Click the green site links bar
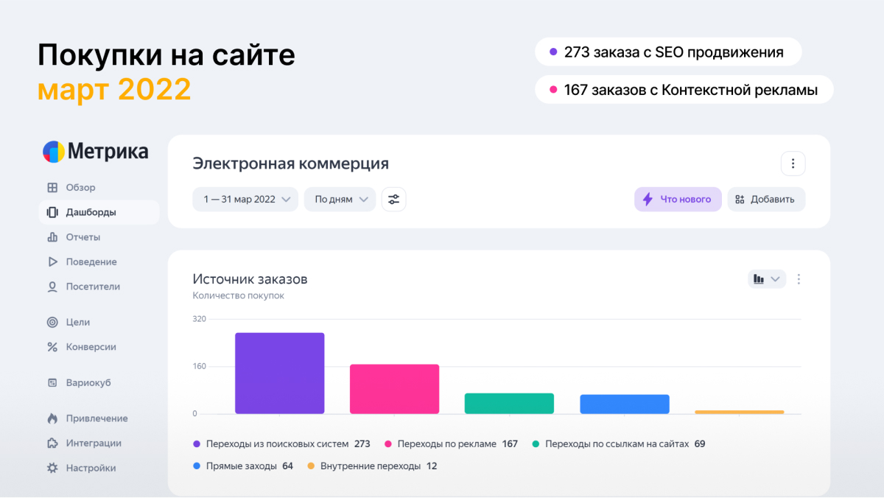This screenshot has width=884, height=498. (x=509, y=404)
